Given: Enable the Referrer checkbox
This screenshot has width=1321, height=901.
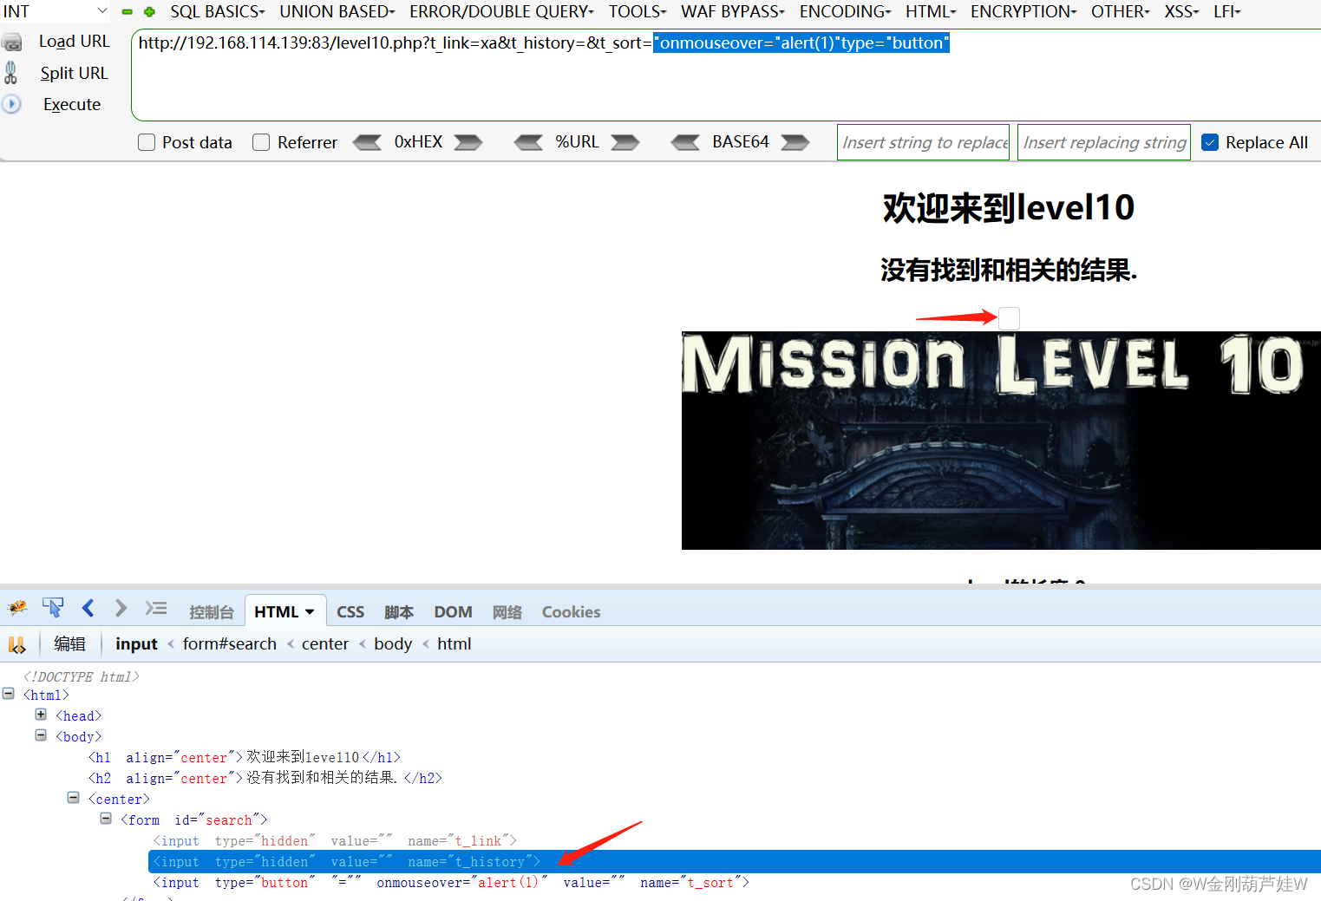Looking at the screenshot, I should [261, 142].
